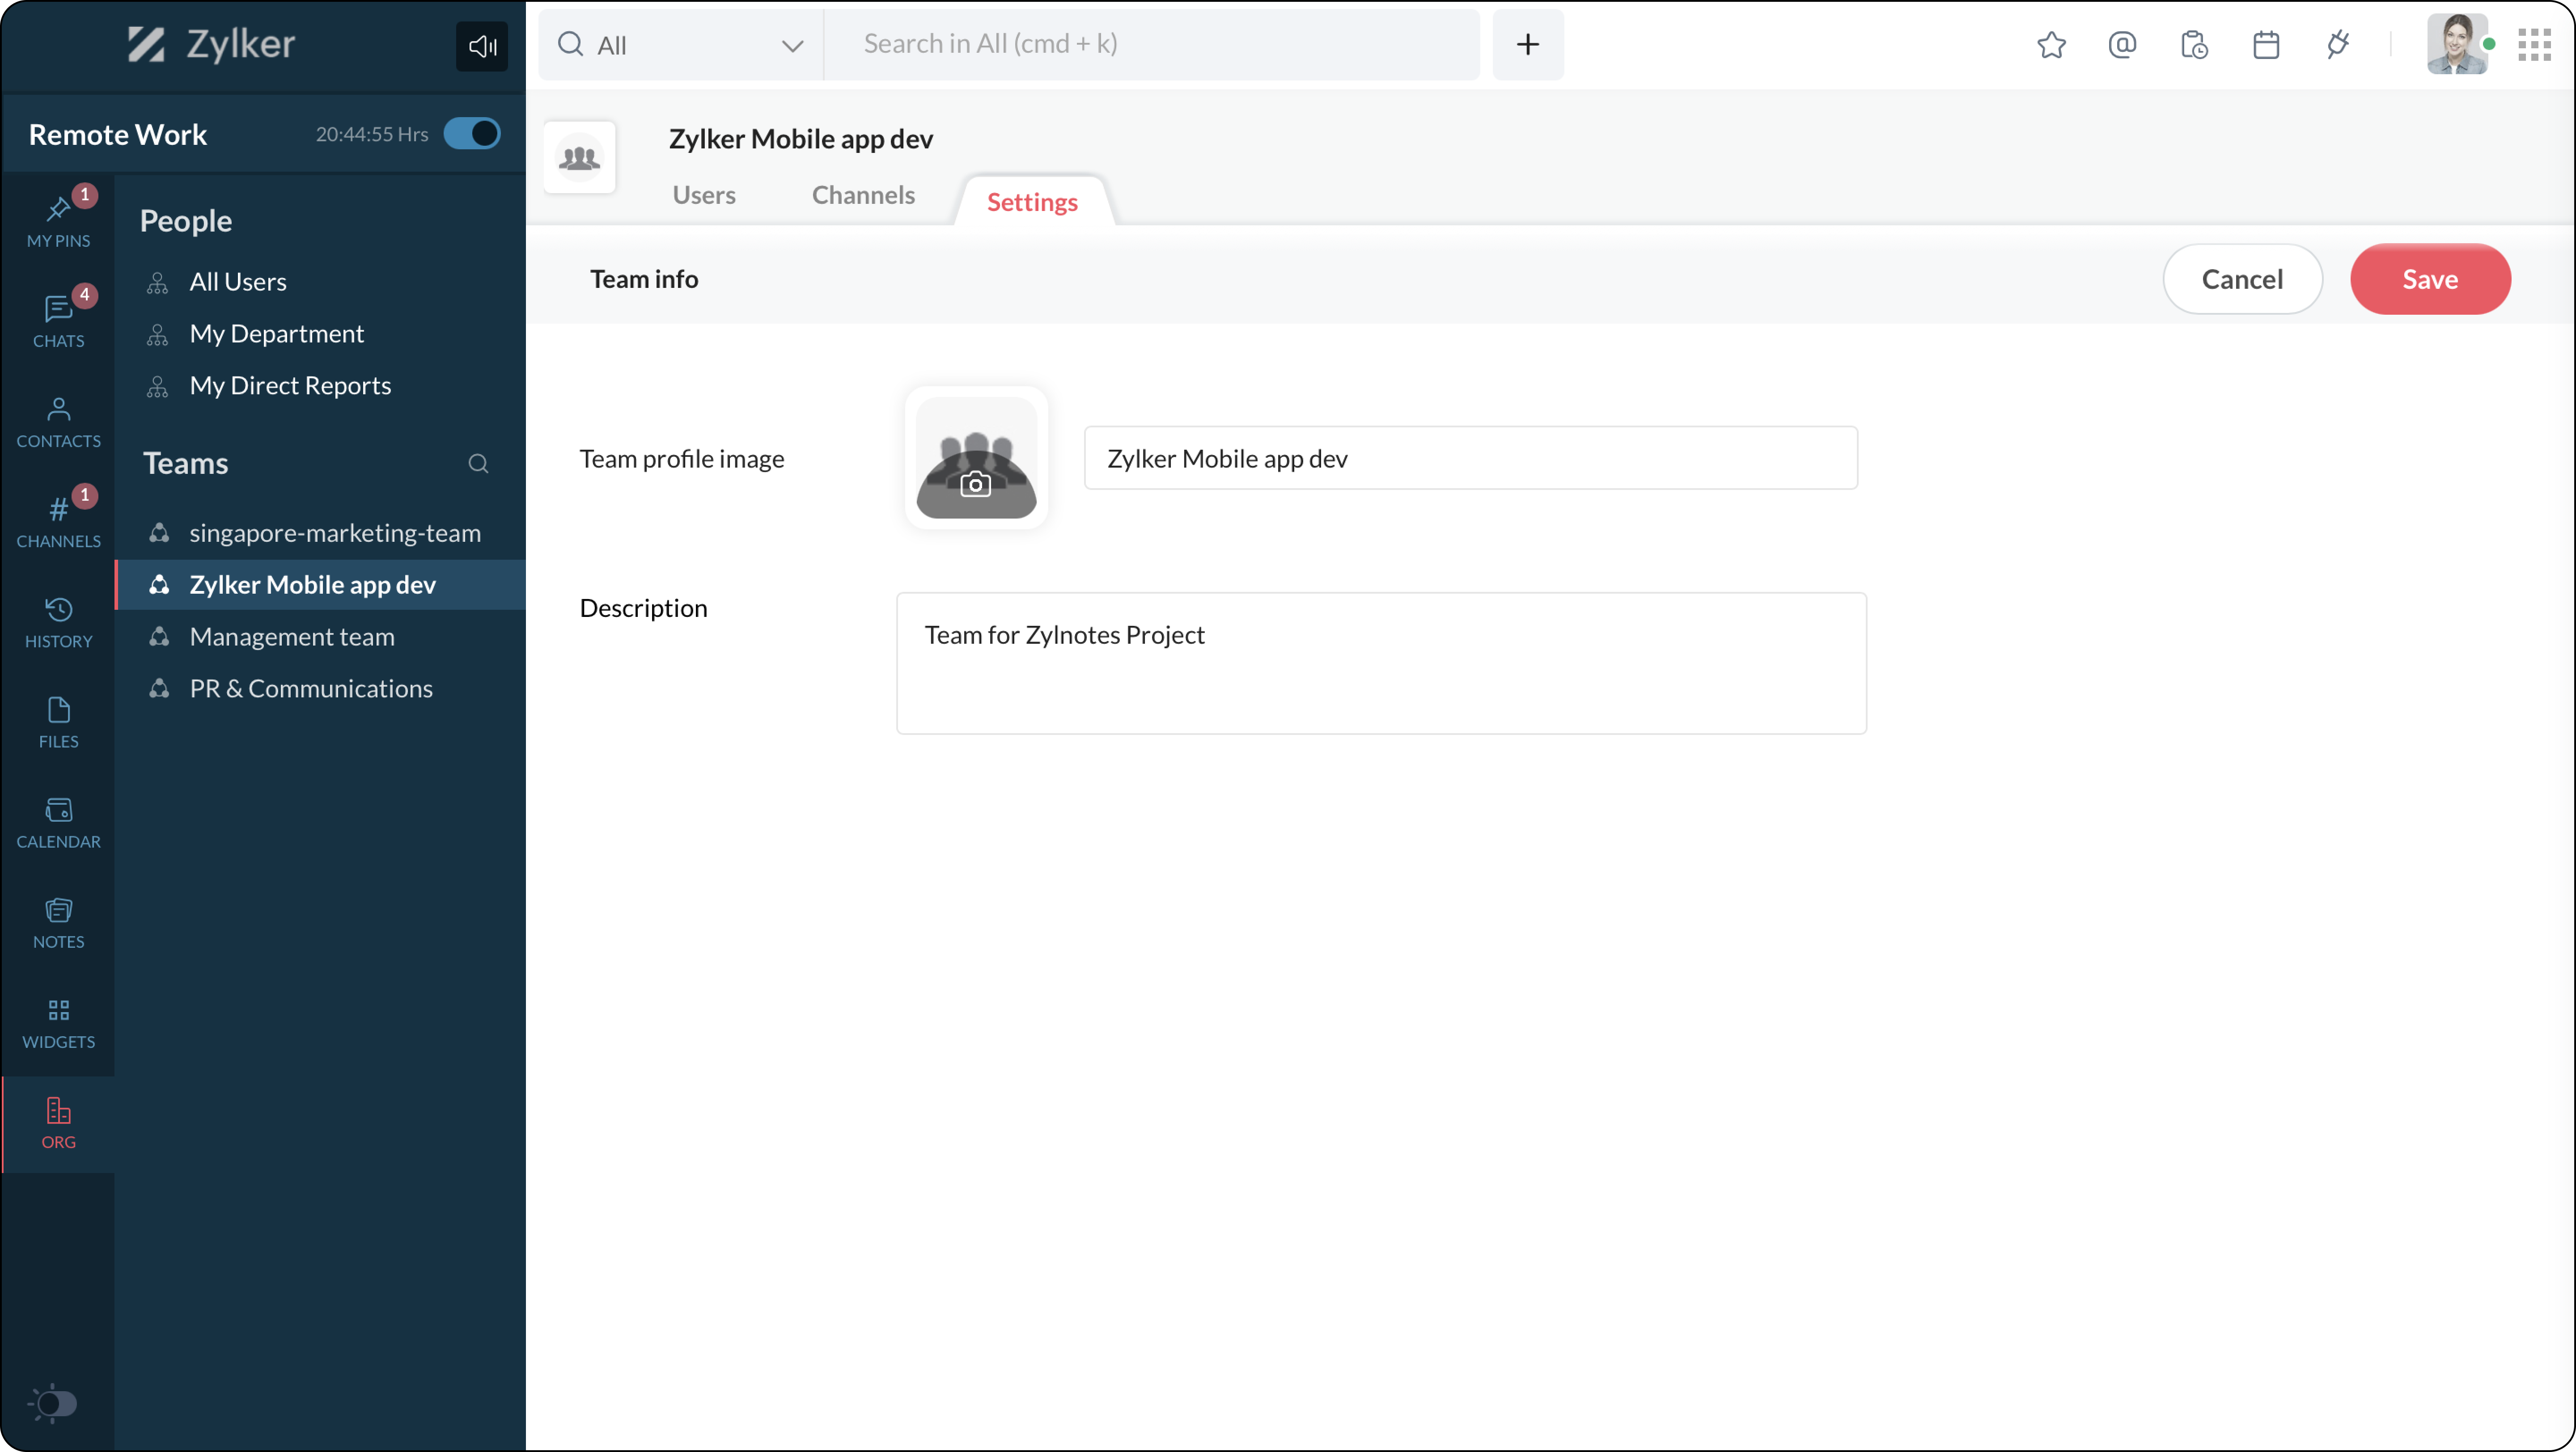Click the announcement speaker icon
Viewport: 2576px width, 1452px height.
(x=482, y=46)
